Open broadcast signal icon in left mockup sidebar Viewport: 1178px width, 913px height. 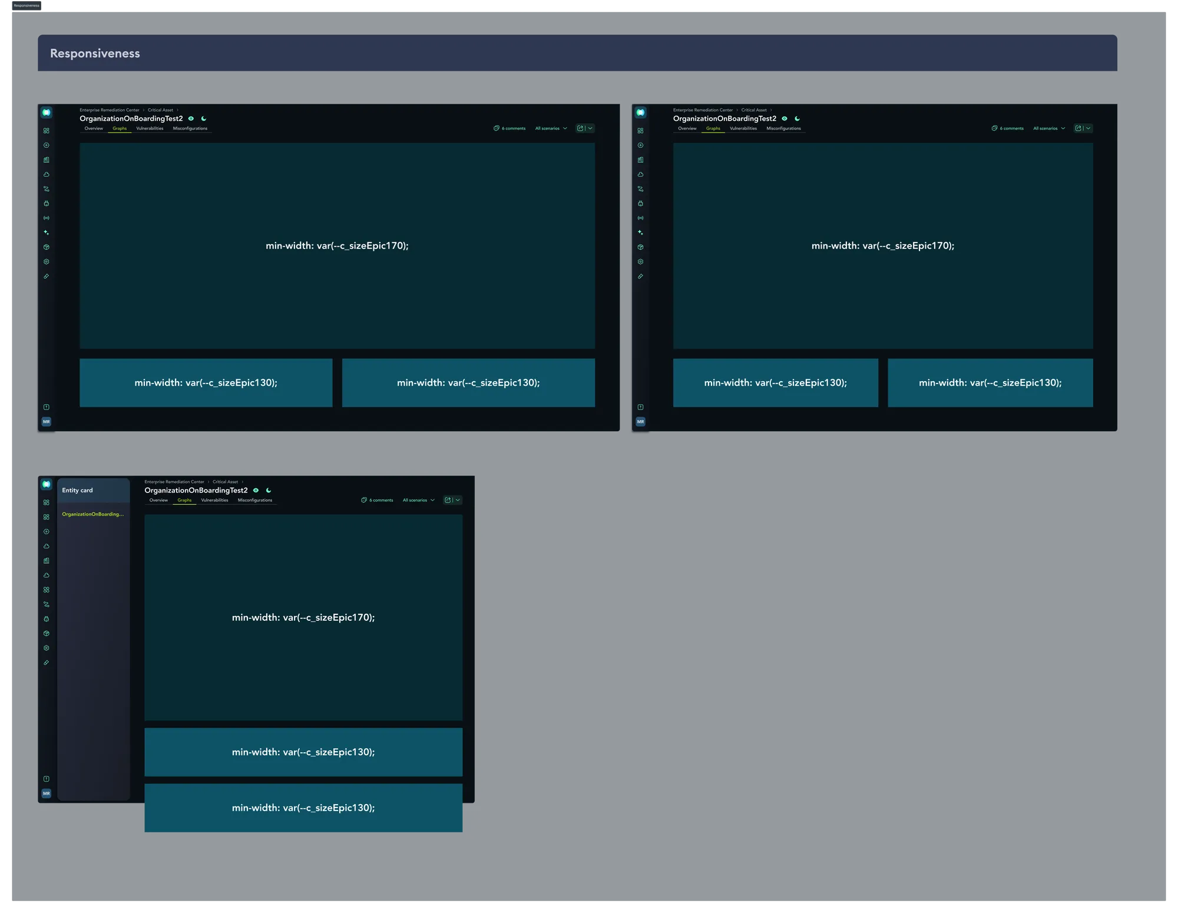[x=47, y=218]
